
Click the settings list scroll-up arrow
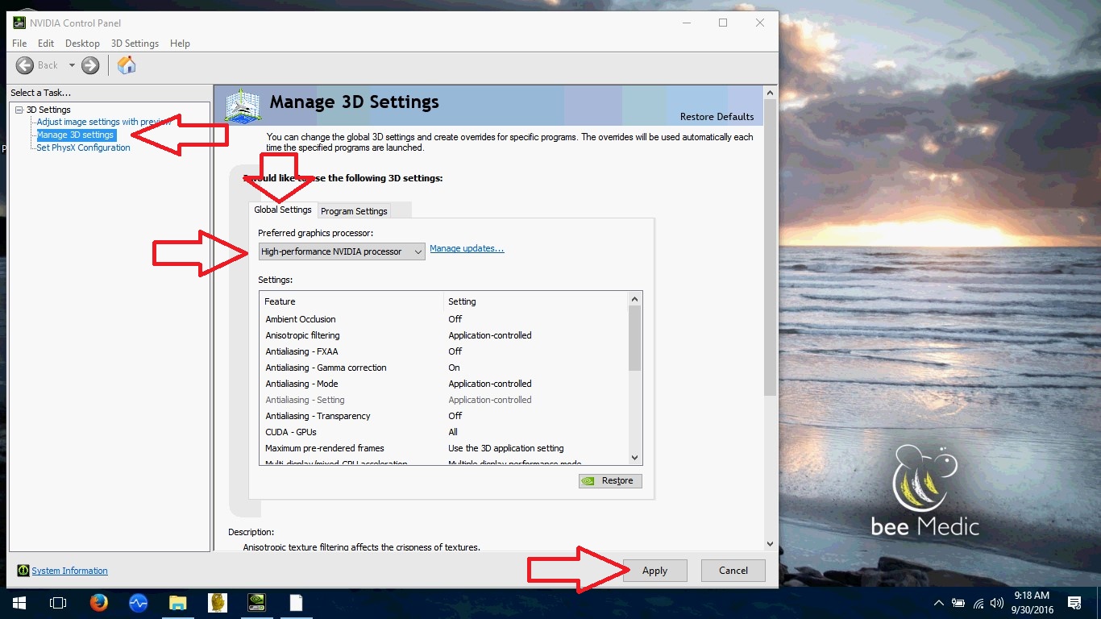635,299
